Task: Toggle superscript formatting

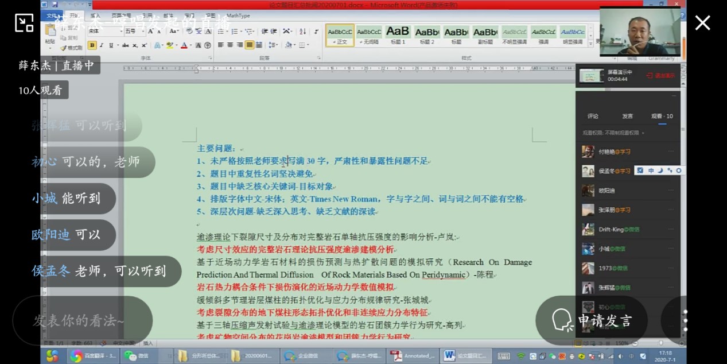Action: 144,45
